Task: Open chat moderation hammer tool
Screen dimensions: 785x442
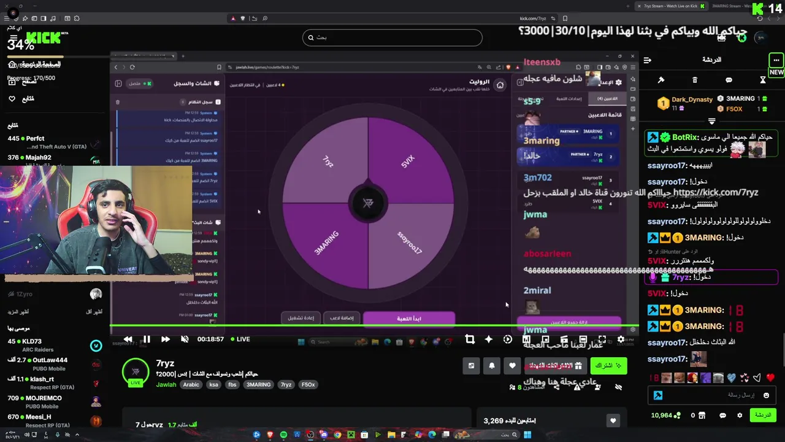Action: pos(661,80)
